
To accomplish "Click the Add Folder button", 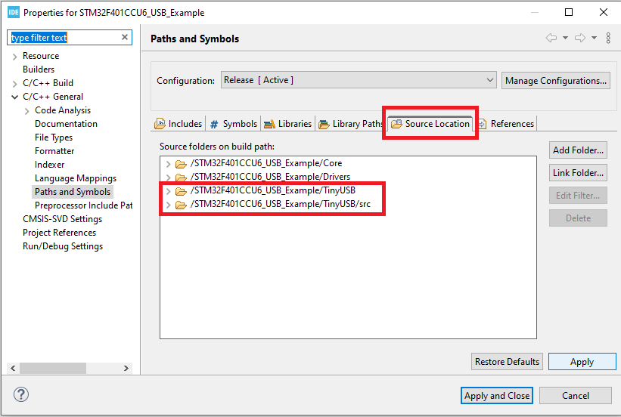I will [578, 150].
